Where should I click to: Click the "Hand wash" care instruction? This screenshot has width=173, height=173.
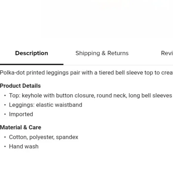(x=24, y=146)
